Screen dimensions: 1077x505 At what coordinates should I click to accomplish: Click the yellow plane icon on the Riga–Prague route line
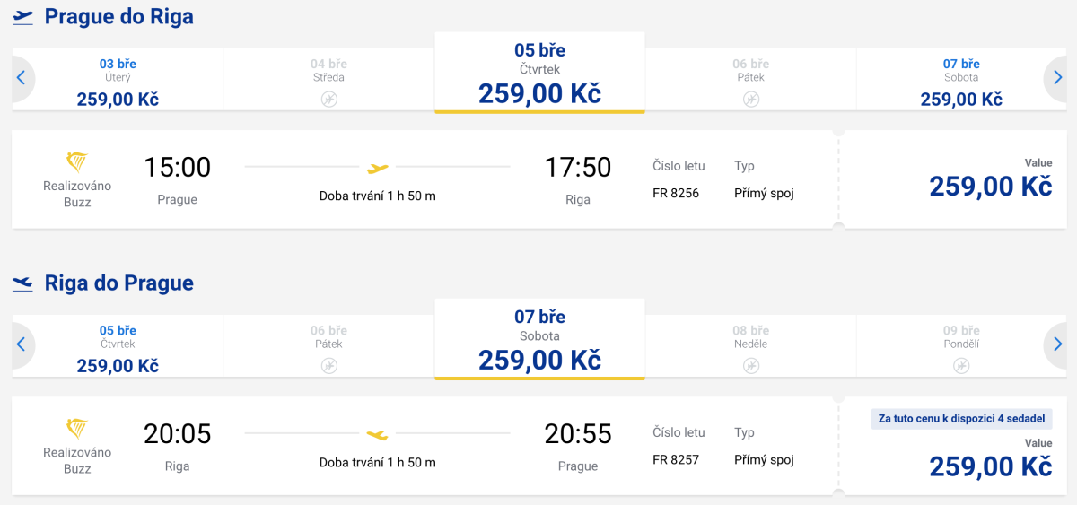pos(378,435)
